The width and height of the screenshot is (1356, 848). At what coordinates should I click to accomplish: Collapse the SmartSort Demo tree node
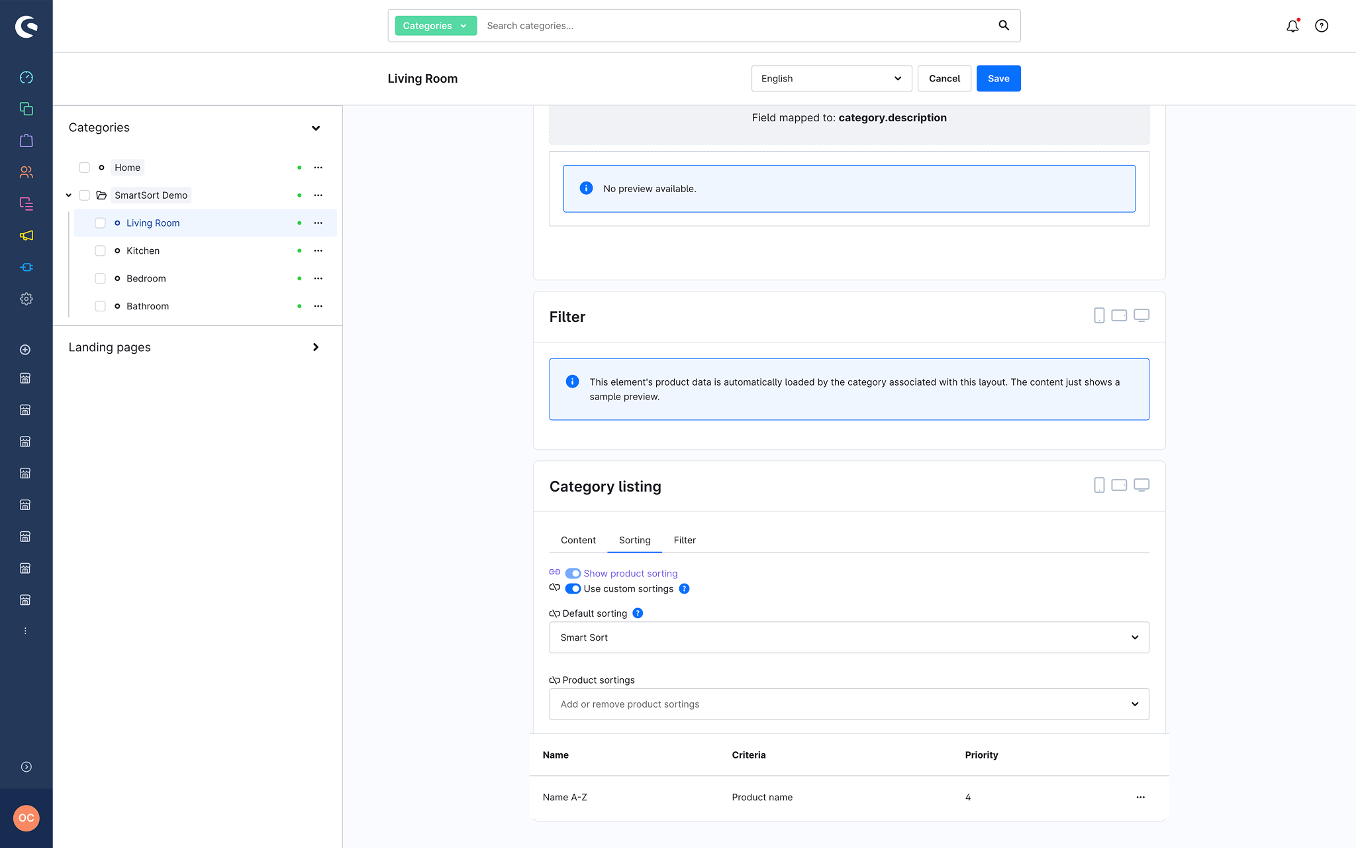tap(68, 195)
